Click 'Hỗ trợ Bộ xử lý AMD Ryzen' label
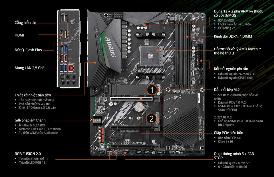The width and height of the screenshot is (274, 177). pyautogui.click(x=237, y=51)
